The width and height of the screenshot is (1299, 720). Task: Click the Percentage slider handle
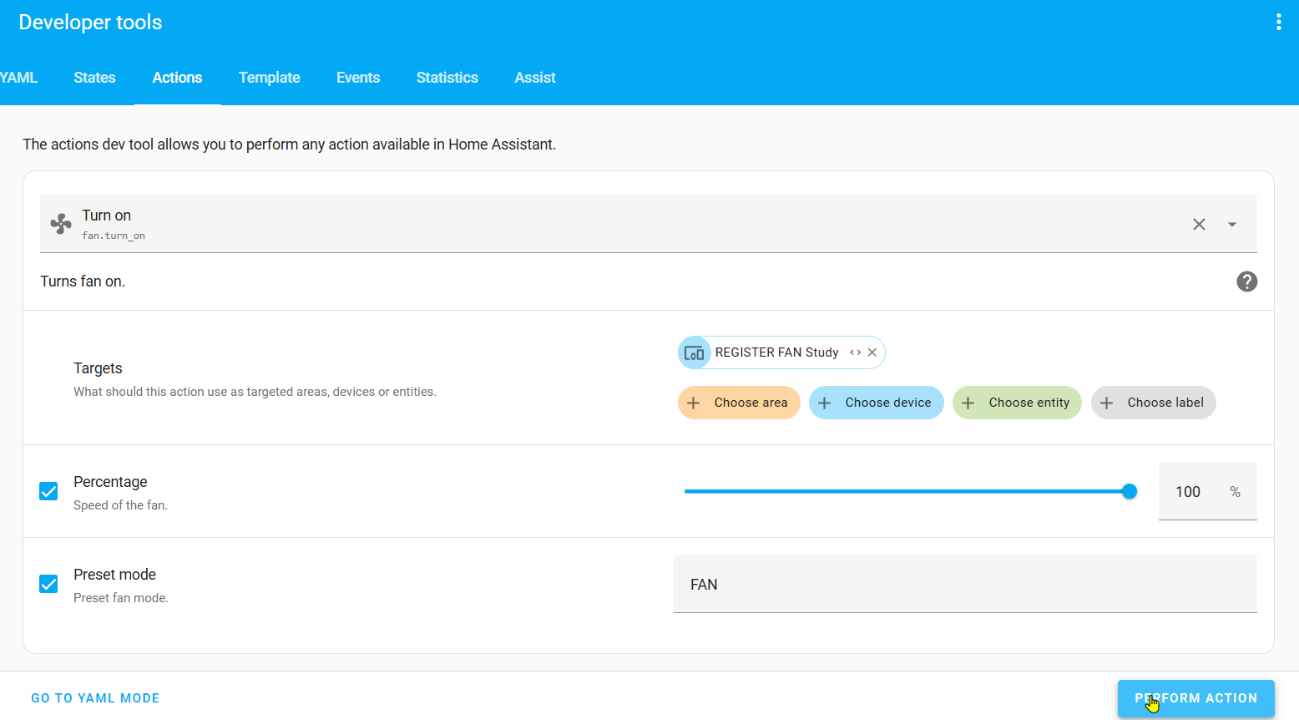point(1130,491)
